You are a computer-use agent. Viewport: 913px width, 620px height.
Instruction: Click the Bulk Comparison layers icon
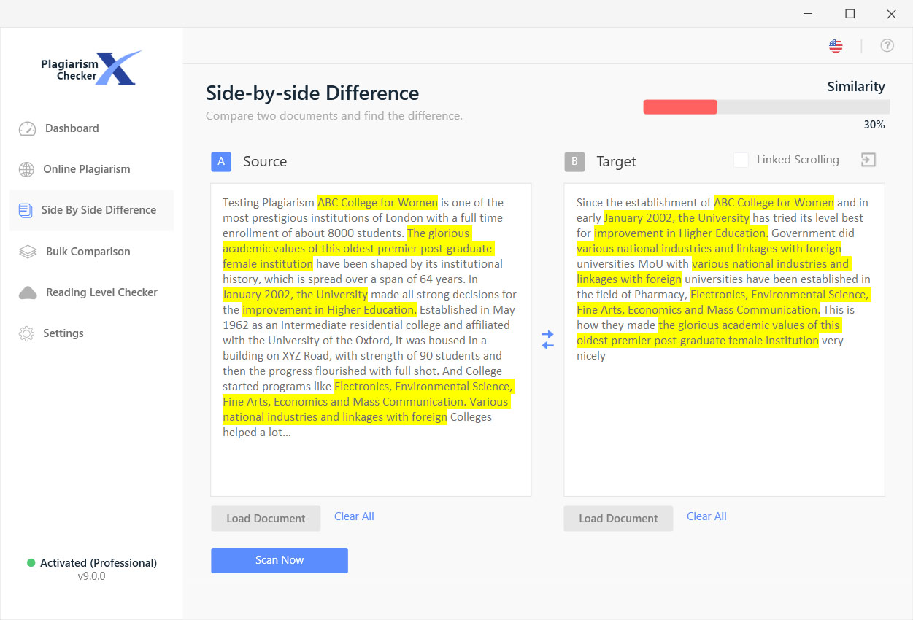point(27,252)
